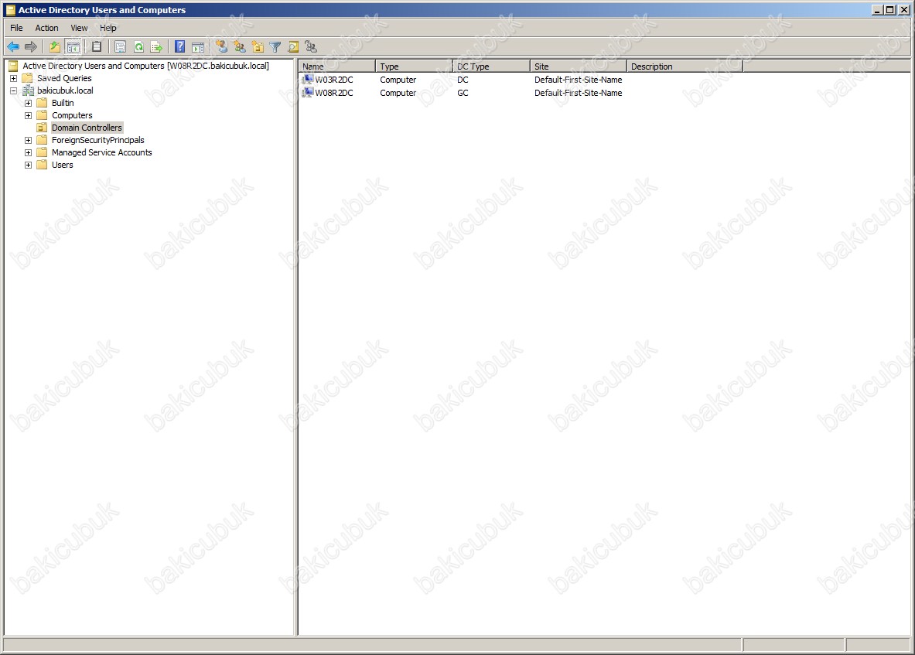Create a new organizational unit icon
This screenshot has width=915, height=655.
click(x=258, y=46)
